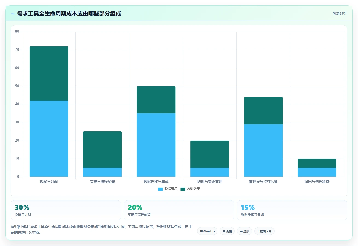This screenshot has width=358, height=246.
Task: Click the blue segment of 培训与变更管理 bar
Action: (209, 172)
